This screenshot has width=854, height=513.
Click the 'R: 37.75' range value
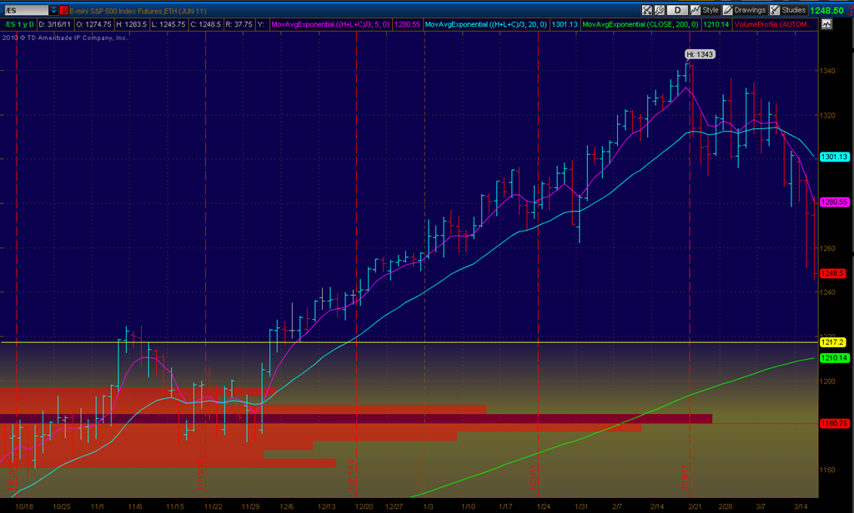pyautogui.click(x=239, y=24)
